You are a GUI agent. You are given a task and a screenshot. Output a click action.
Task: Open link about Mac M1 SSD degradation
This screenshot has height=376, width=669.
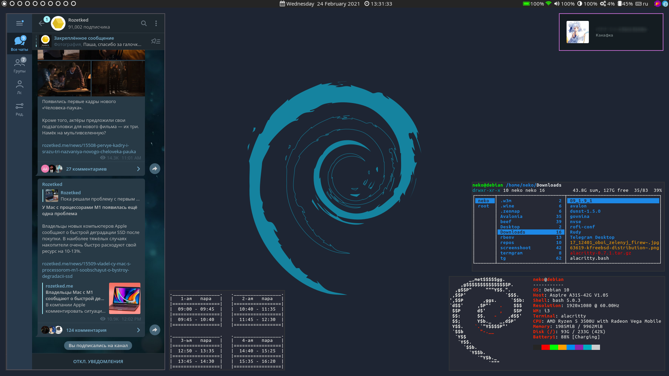click(x=86, y=270)
